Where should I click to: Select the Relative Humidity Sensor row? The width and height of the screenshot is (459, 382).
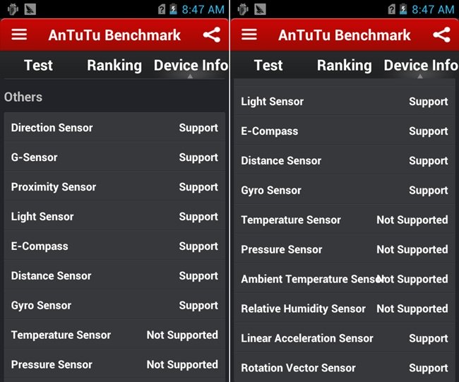click(x=345, y=309)
